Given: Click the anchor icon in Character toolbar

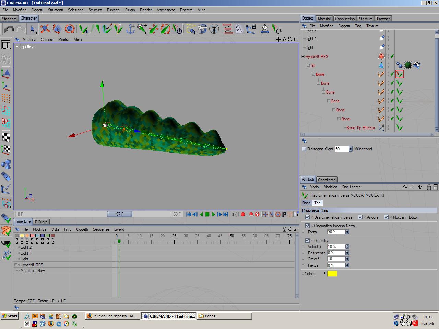Looking at the screenshot, I should pyautogui.click(x=131, y=29).
